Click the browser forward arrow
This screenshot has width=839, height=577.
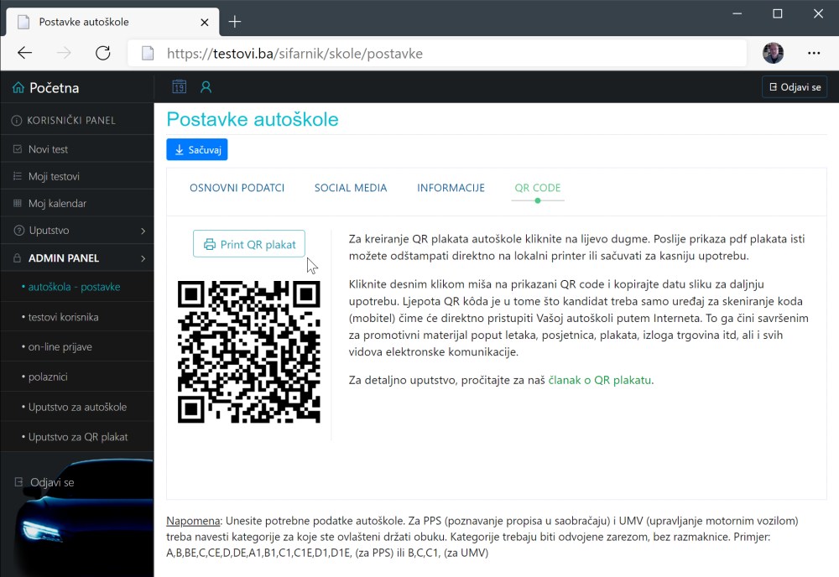tap(64, 53)
